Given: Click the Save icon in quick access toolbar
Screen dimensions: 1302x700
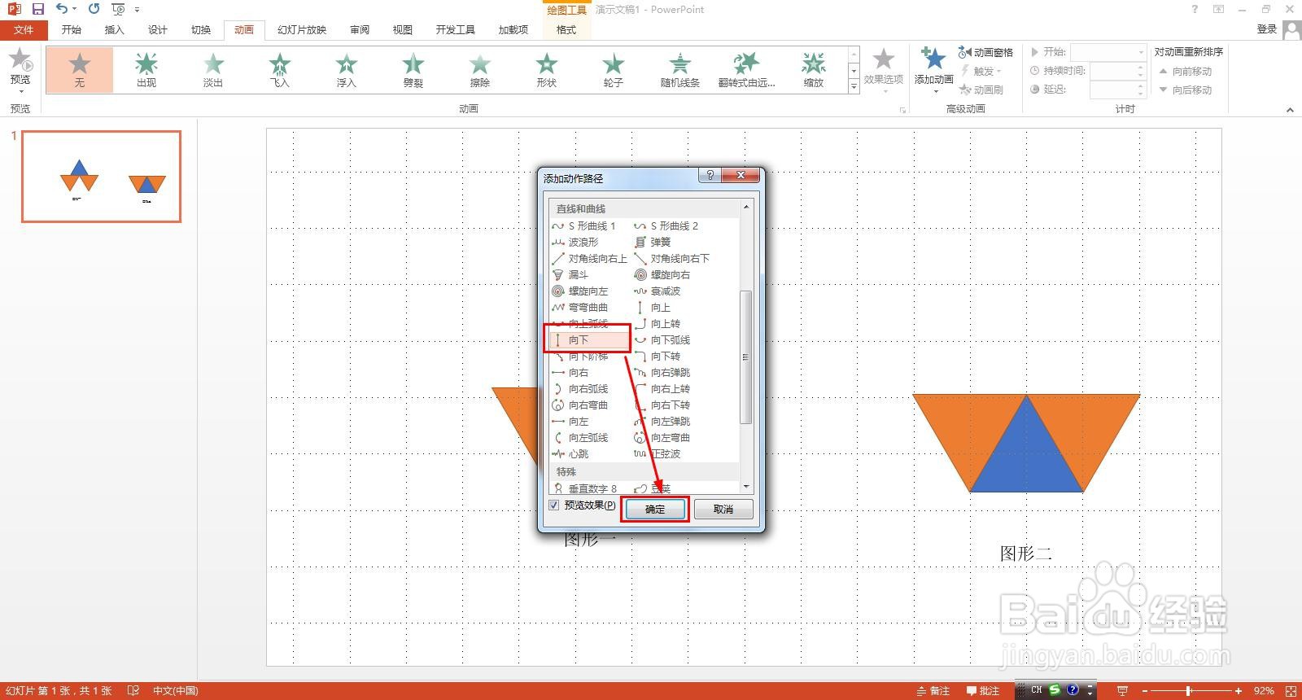Looking at the screenshot, I should [37, 9].
